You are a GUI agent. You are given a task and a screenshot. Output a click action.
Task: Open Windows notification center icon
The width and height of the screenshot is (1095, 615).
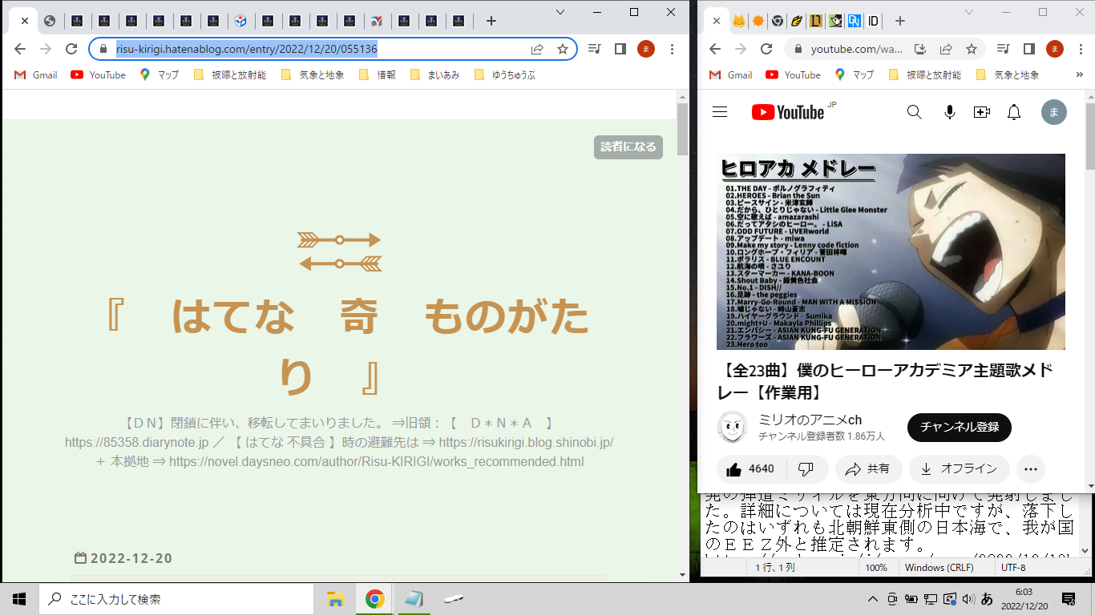click(x=1069, y=599)
